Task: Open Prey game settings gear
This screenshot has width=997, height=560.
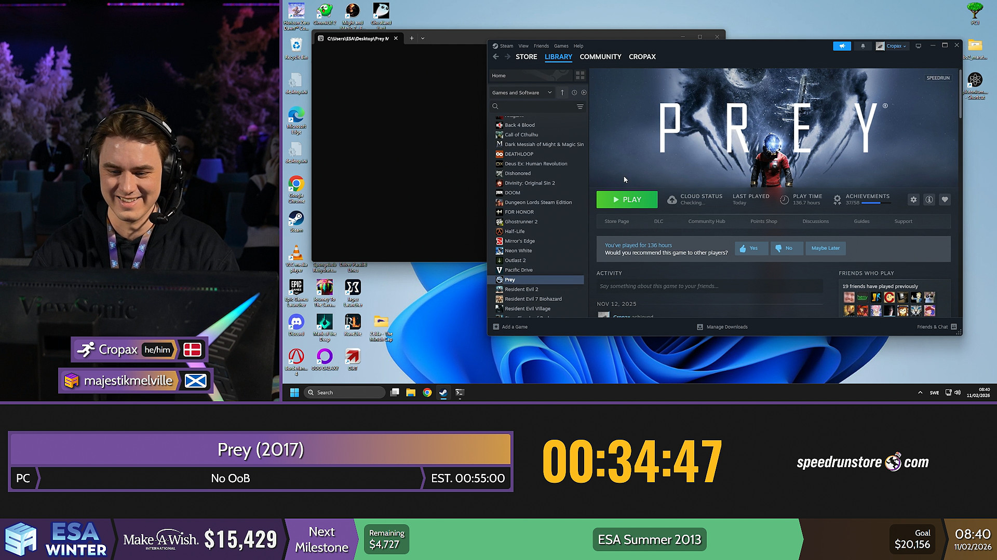Action: pos(913,200)
